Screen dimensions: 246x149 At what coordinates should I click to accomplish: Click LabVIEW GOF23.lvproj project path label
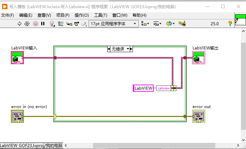click(x=31, y=146)
